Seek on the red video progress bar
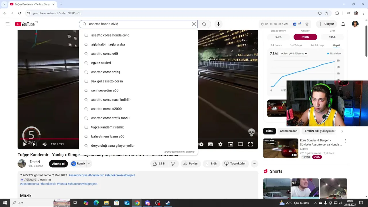The height and width of the screenshot is (207, 368). [49, 139]
